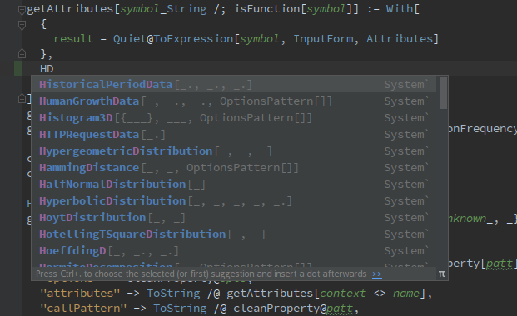Select HyperbolicDistribution completion entry
This screenshot has width=517, height=316.
point(234,201)
